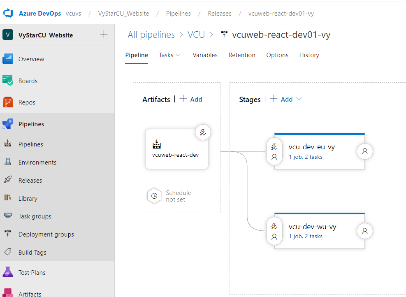
Task: Click the Library sidebar icon
Action: pyautogui.click(x=9, y=198)
